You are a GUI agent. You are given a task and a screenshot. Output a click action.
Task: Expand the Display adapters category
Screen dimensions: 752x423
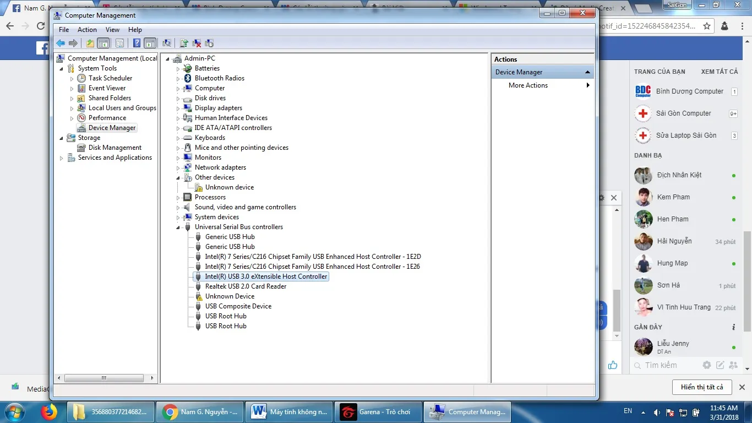pyautogui.click(x=178, y=108)
